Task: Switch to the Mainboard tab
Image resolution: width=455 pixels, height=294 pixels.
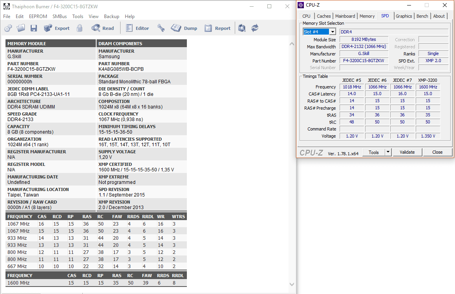Action: [345, 16]
